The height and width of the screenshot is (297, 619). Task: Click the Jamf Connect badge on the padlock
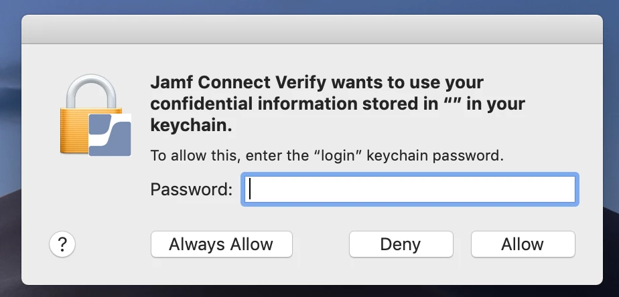pos(110,135)
